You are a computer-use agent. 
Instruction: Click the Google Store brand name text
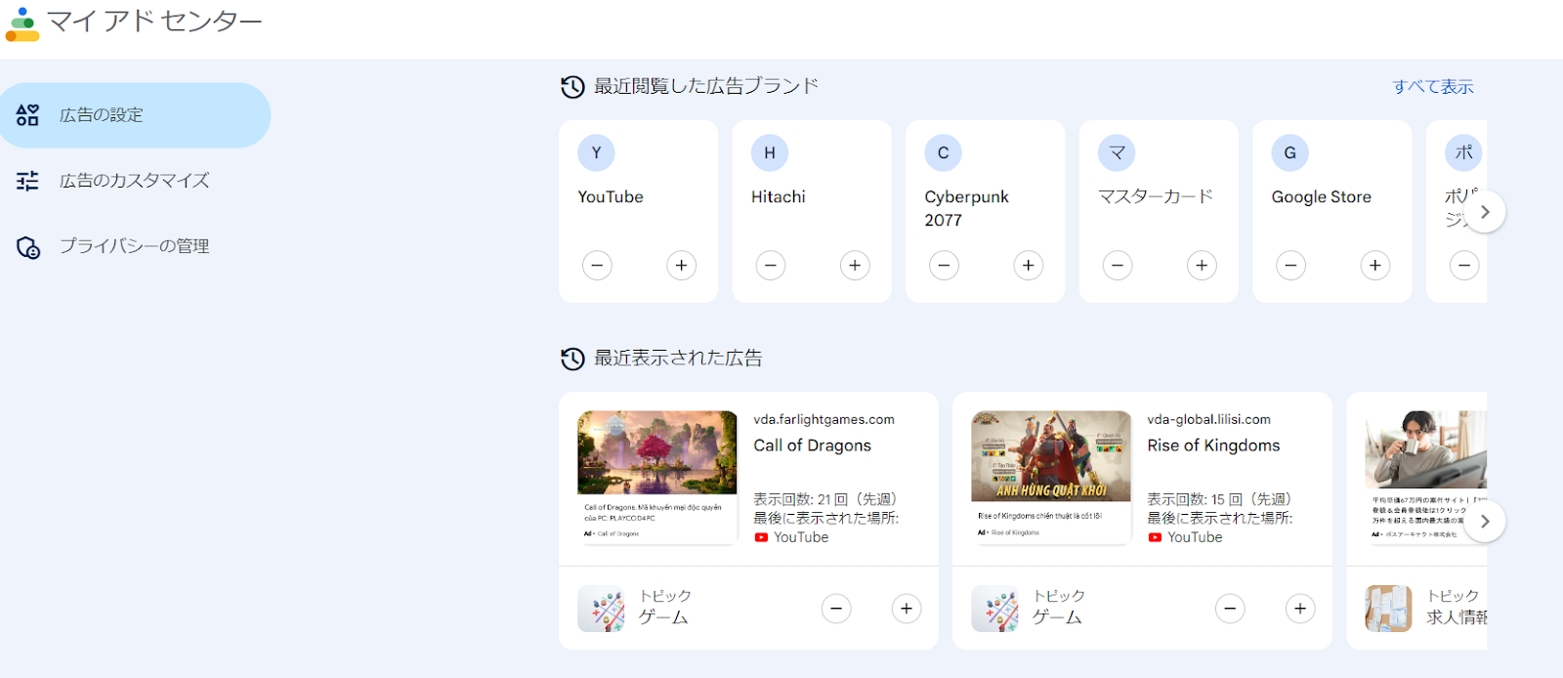point(1321,197)
